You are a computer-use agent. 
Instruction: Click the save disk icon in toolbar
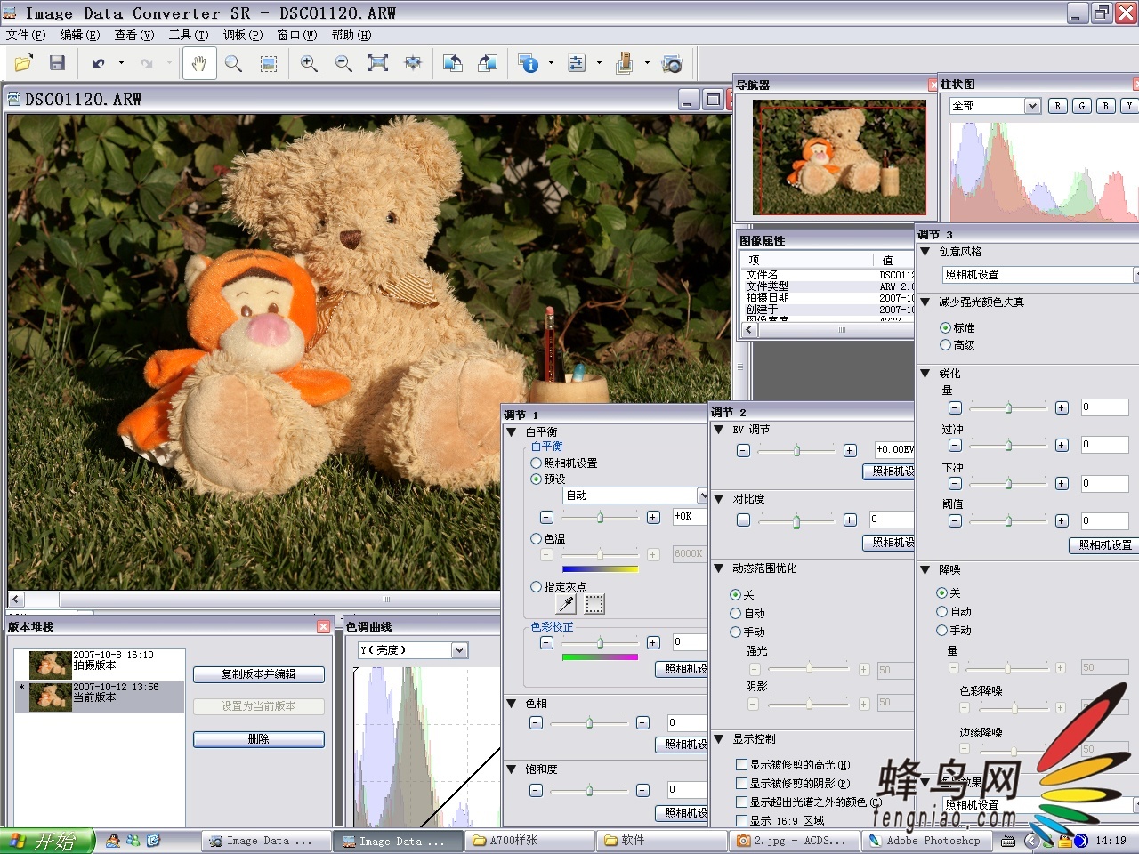coord(57,63)
